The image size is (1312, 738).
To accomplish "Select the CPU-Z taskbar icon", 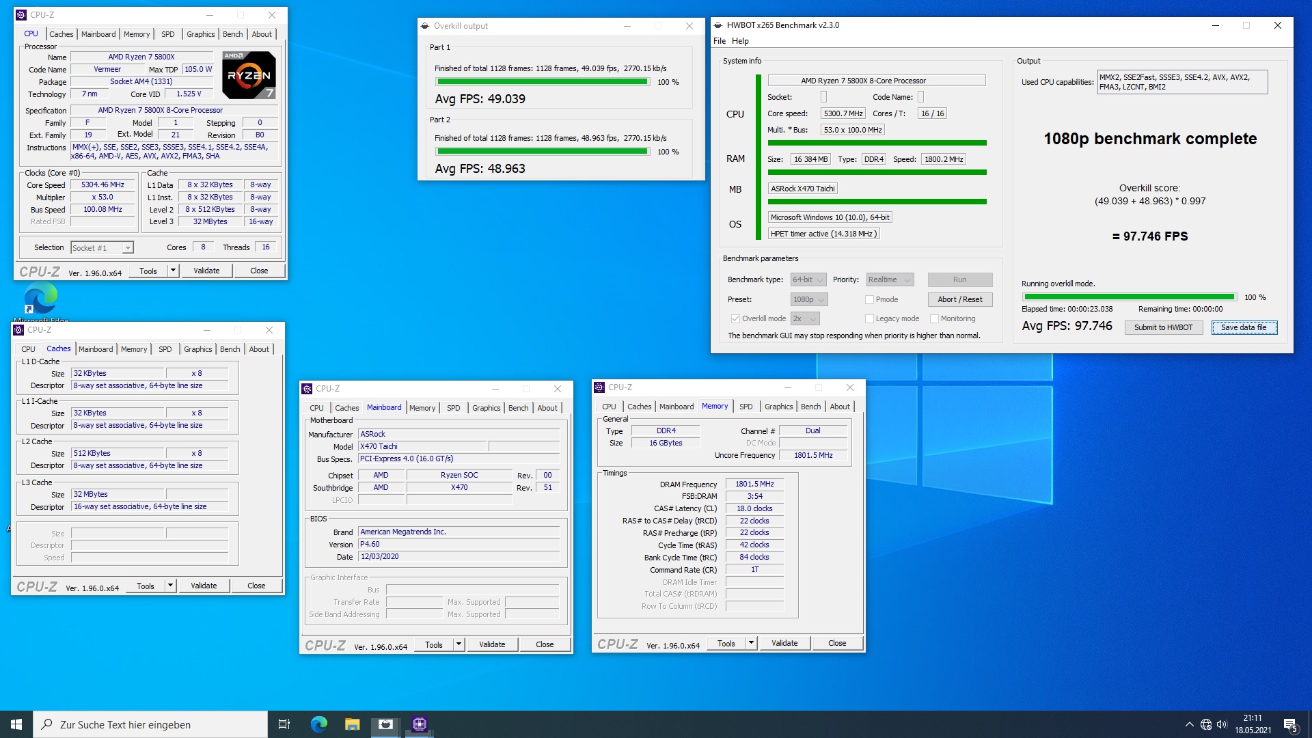I will (x=419, y=724).
